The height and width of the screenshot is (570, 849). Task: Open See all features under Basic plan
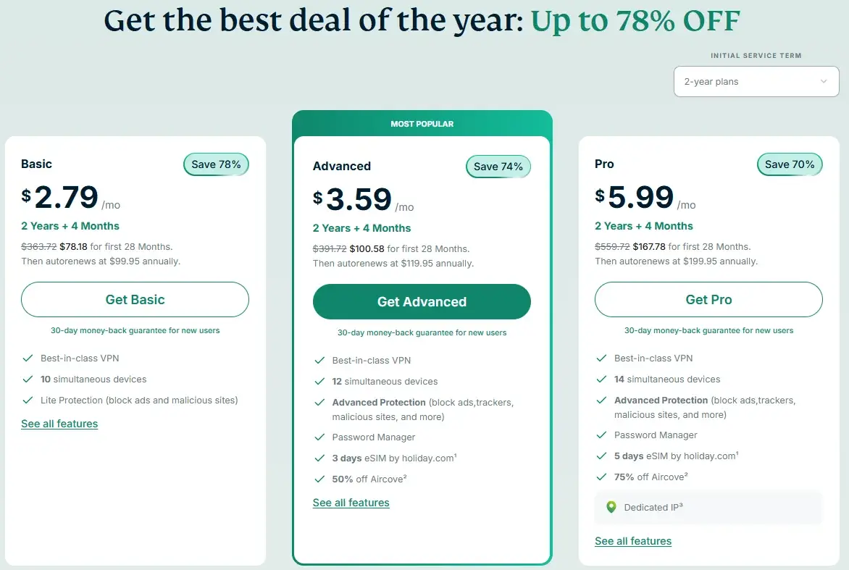(59, 424)
